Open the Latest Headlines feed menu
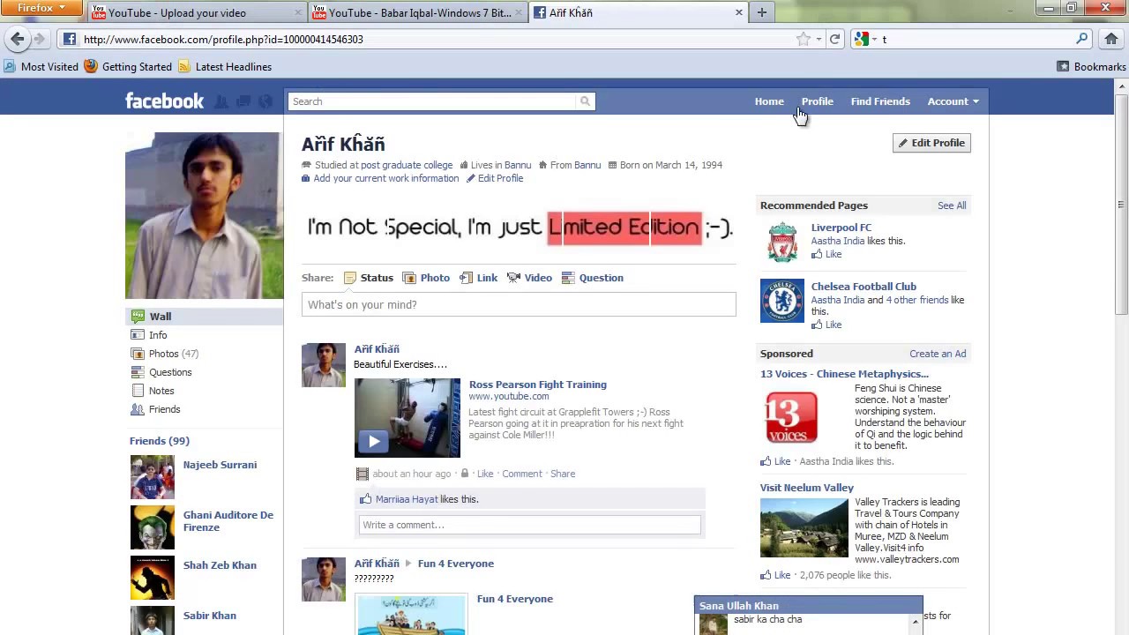 click(x=224, y=66)
